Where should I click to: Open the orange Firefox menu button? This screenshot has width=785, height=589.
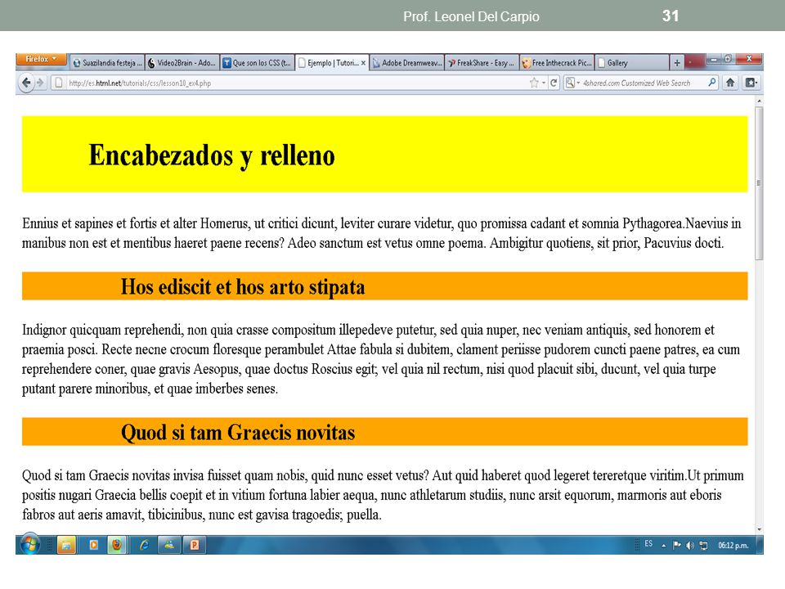(42, 59)
